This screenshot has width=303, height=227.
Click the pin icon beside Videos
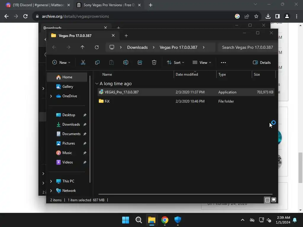[85, 162]
